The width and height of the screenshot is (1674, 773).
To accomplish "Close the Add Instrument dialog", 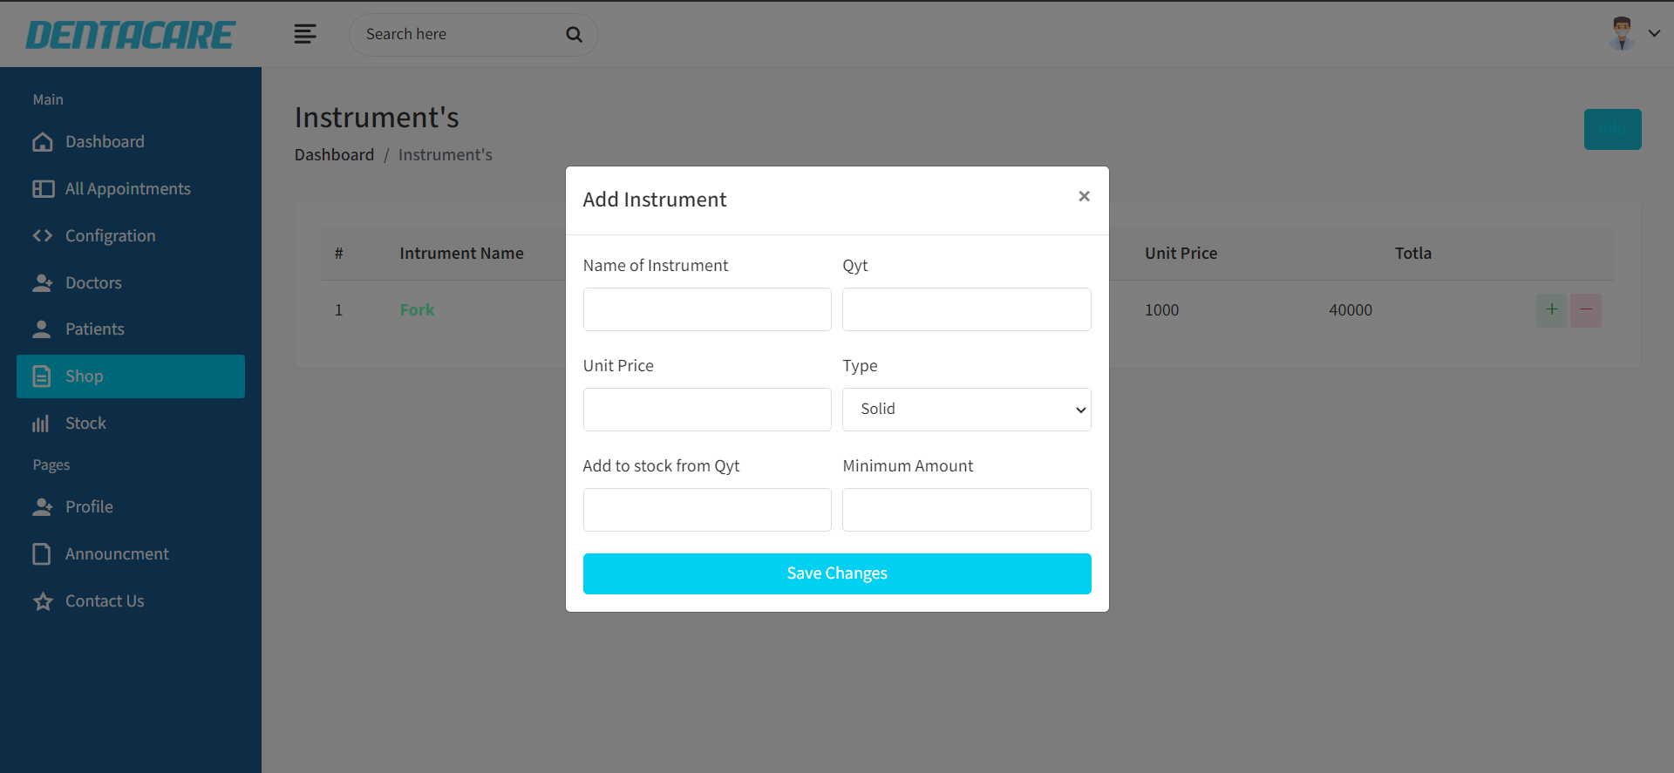I will tap(1084, 197).
